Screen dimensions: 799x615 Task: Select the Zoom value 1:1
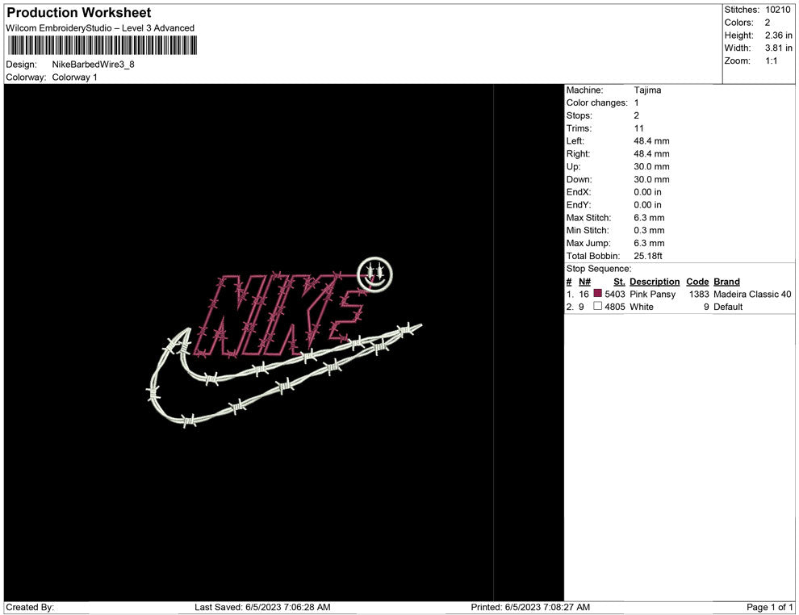coord(771,61)
